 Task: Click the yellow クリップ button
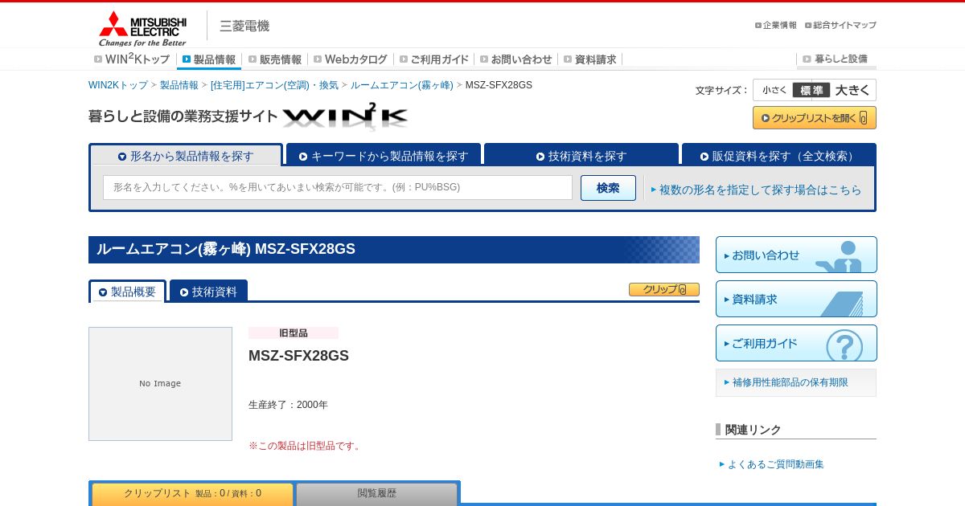point(664,289)
